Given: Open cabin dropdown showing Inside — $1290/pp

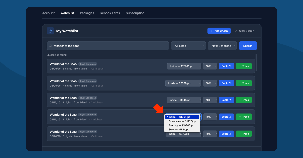Looking at the screenshot, I should point(184,66).
